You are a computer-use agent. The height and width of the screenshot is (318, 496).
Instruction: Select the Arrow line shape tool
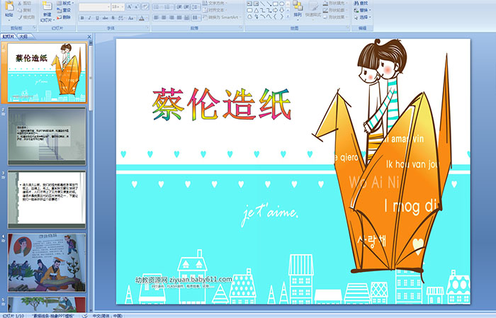click(269, 4)
